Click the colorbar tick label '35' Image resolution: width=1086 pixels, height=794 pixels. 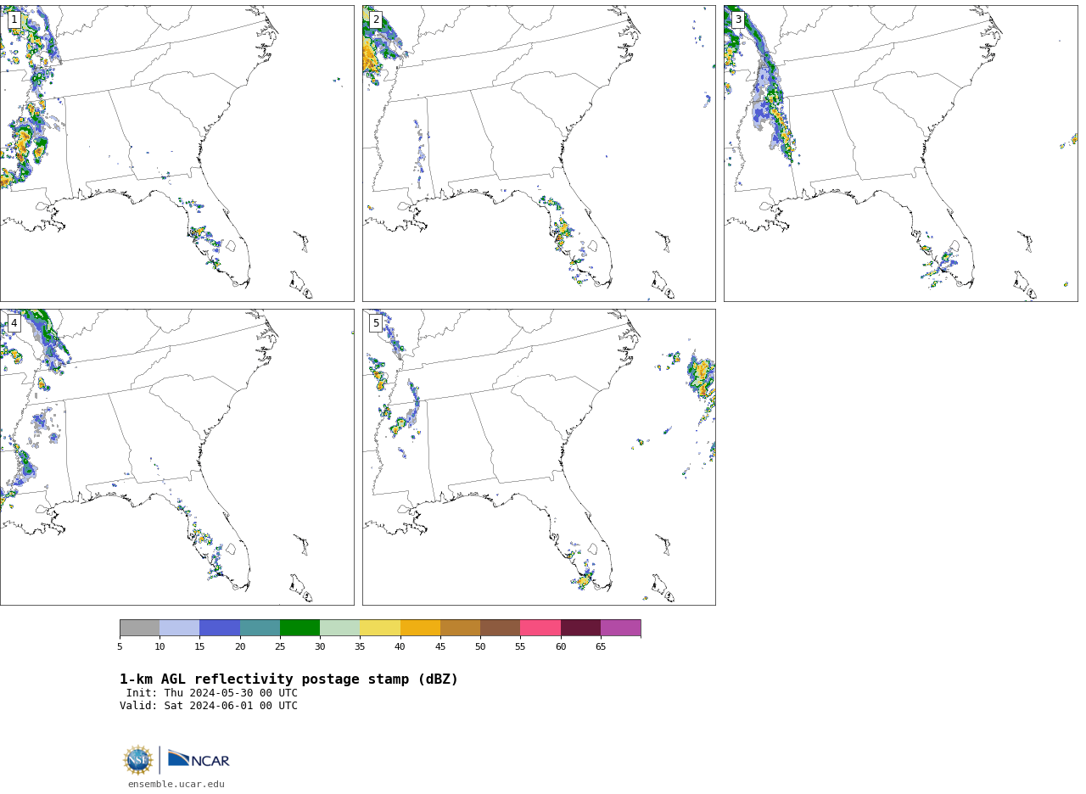360,647
